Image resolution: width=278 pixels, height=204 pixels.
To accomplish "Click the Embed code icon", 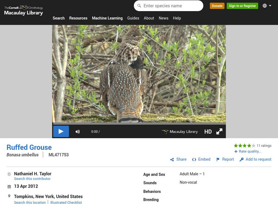I will 194,159.
